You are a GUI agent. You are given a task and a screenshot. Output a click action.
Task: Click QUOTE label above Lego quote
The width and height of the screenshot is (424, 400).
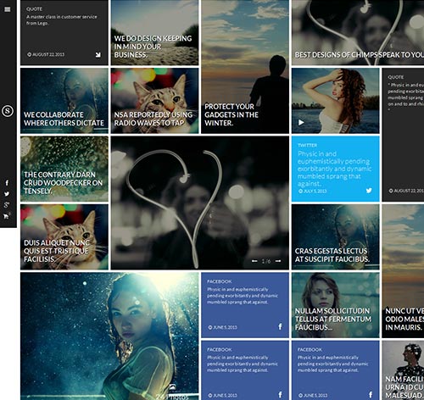(34, 9)
